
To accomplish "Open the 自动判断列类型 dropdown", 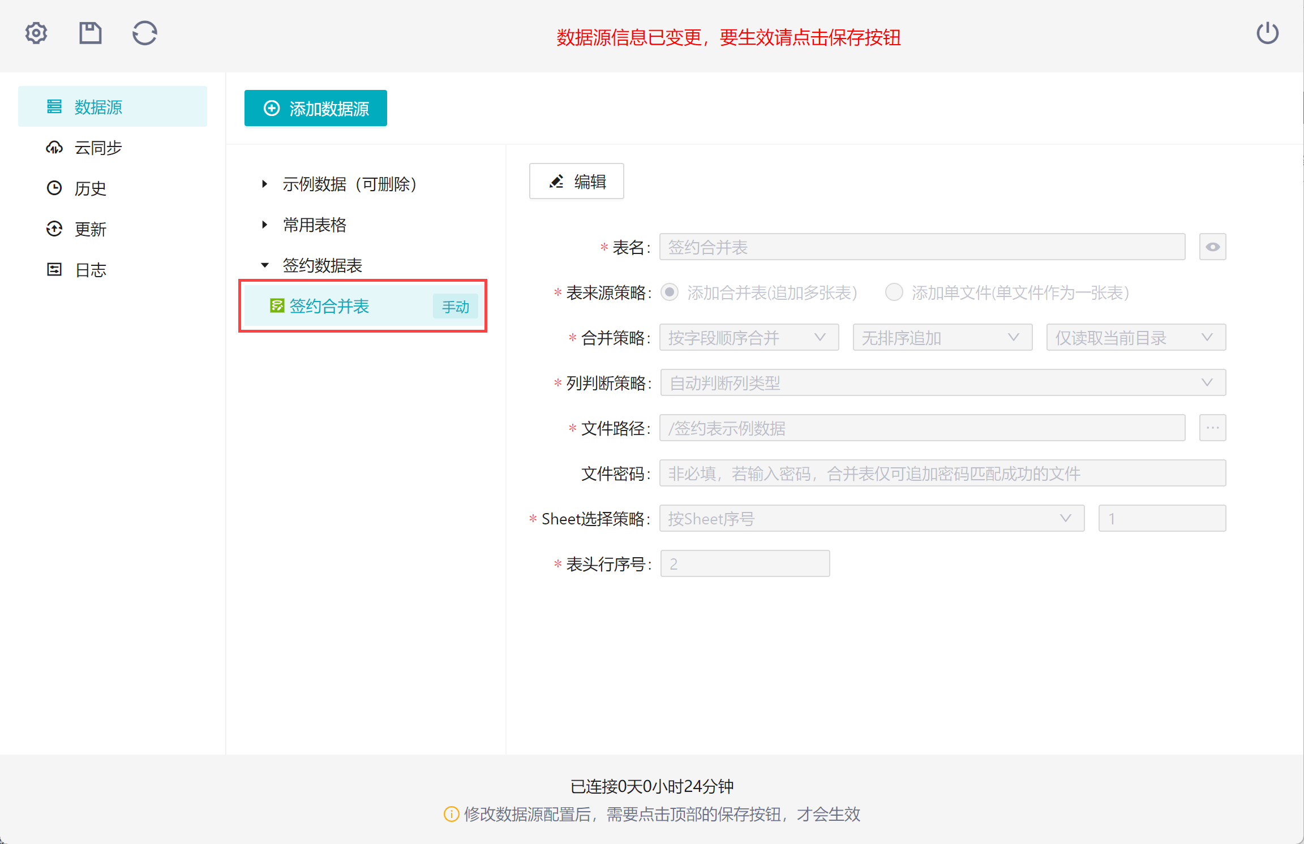I will coord(942,383).
